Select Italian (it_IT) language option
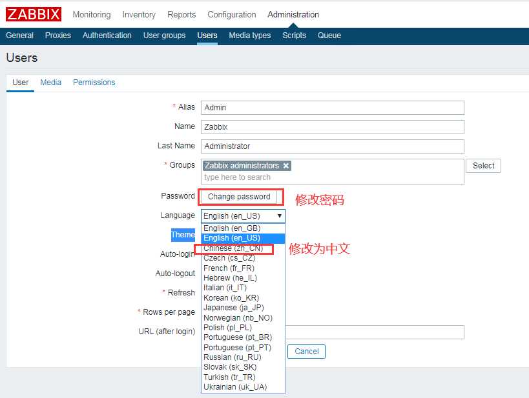The width and height of the screenshot is (529, 398). (x=243, y=288)
